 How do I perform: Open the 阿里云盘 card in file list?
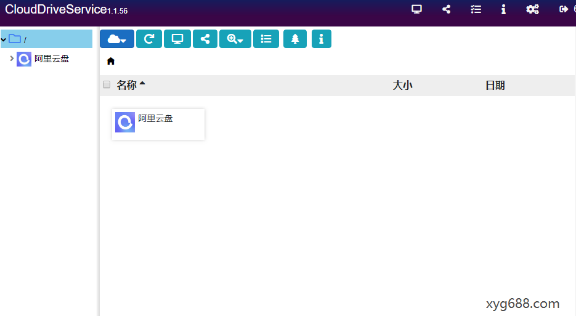click(x=158, y=124)
